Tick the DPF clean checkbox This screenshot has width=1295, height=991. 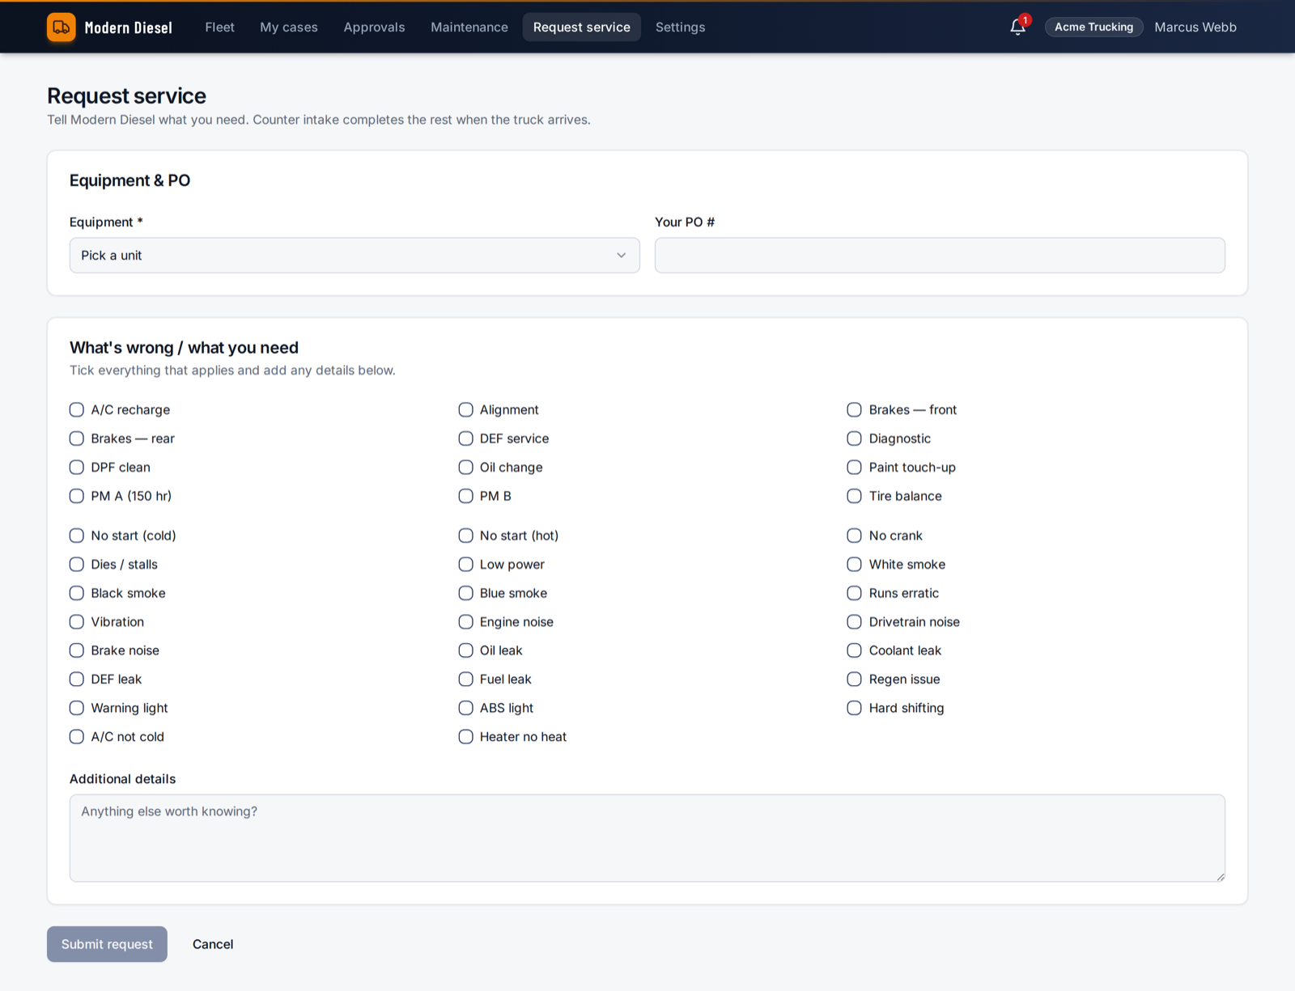[x=77, y=467]
